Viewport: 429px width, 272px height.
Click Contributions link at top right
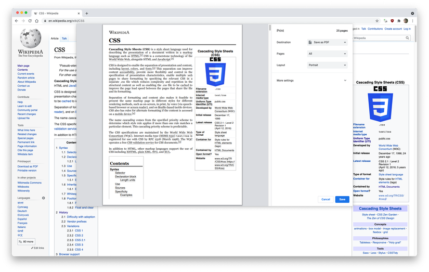(x=375, y=29)
